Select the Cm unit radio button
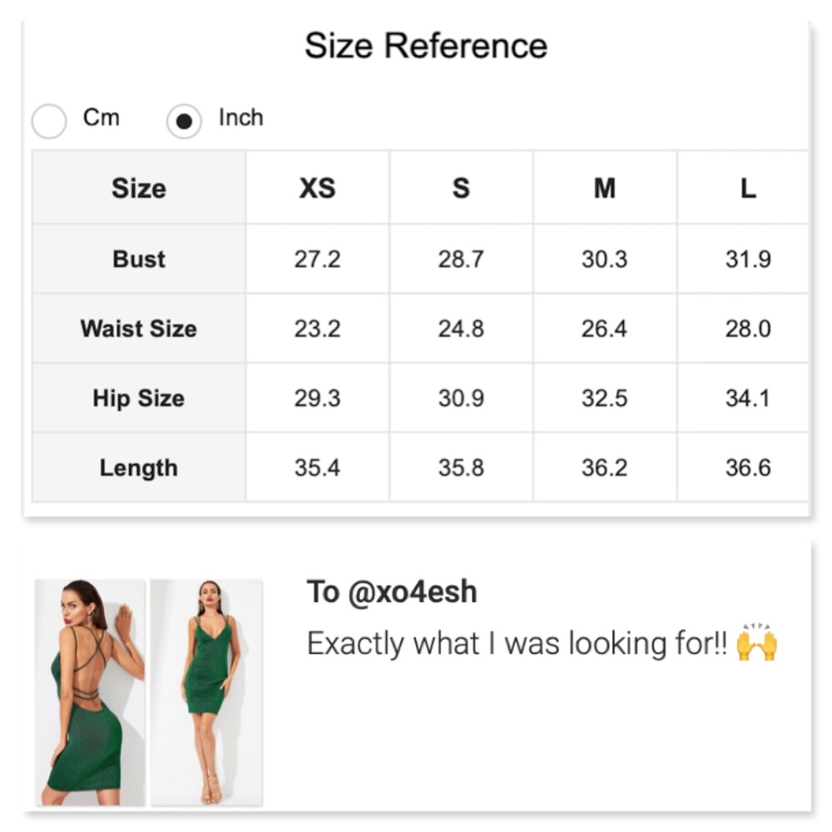Image resolution: width=832 pixels, height=832 pixels. pos(49,121)
